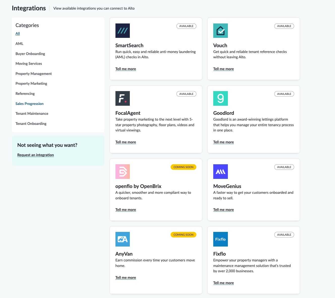Click Tell me more under Fixflo
Screen dimensions: 335x298
tap(224, 283)
